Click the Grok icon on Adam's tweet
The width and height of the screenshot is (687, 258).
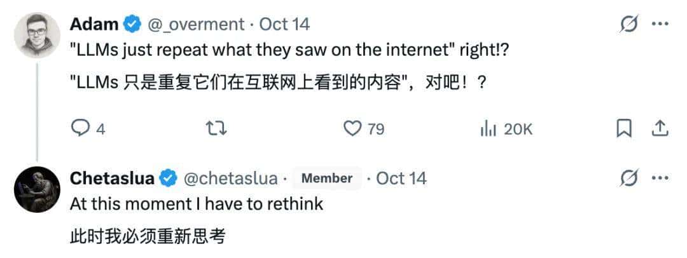[628, 25]
